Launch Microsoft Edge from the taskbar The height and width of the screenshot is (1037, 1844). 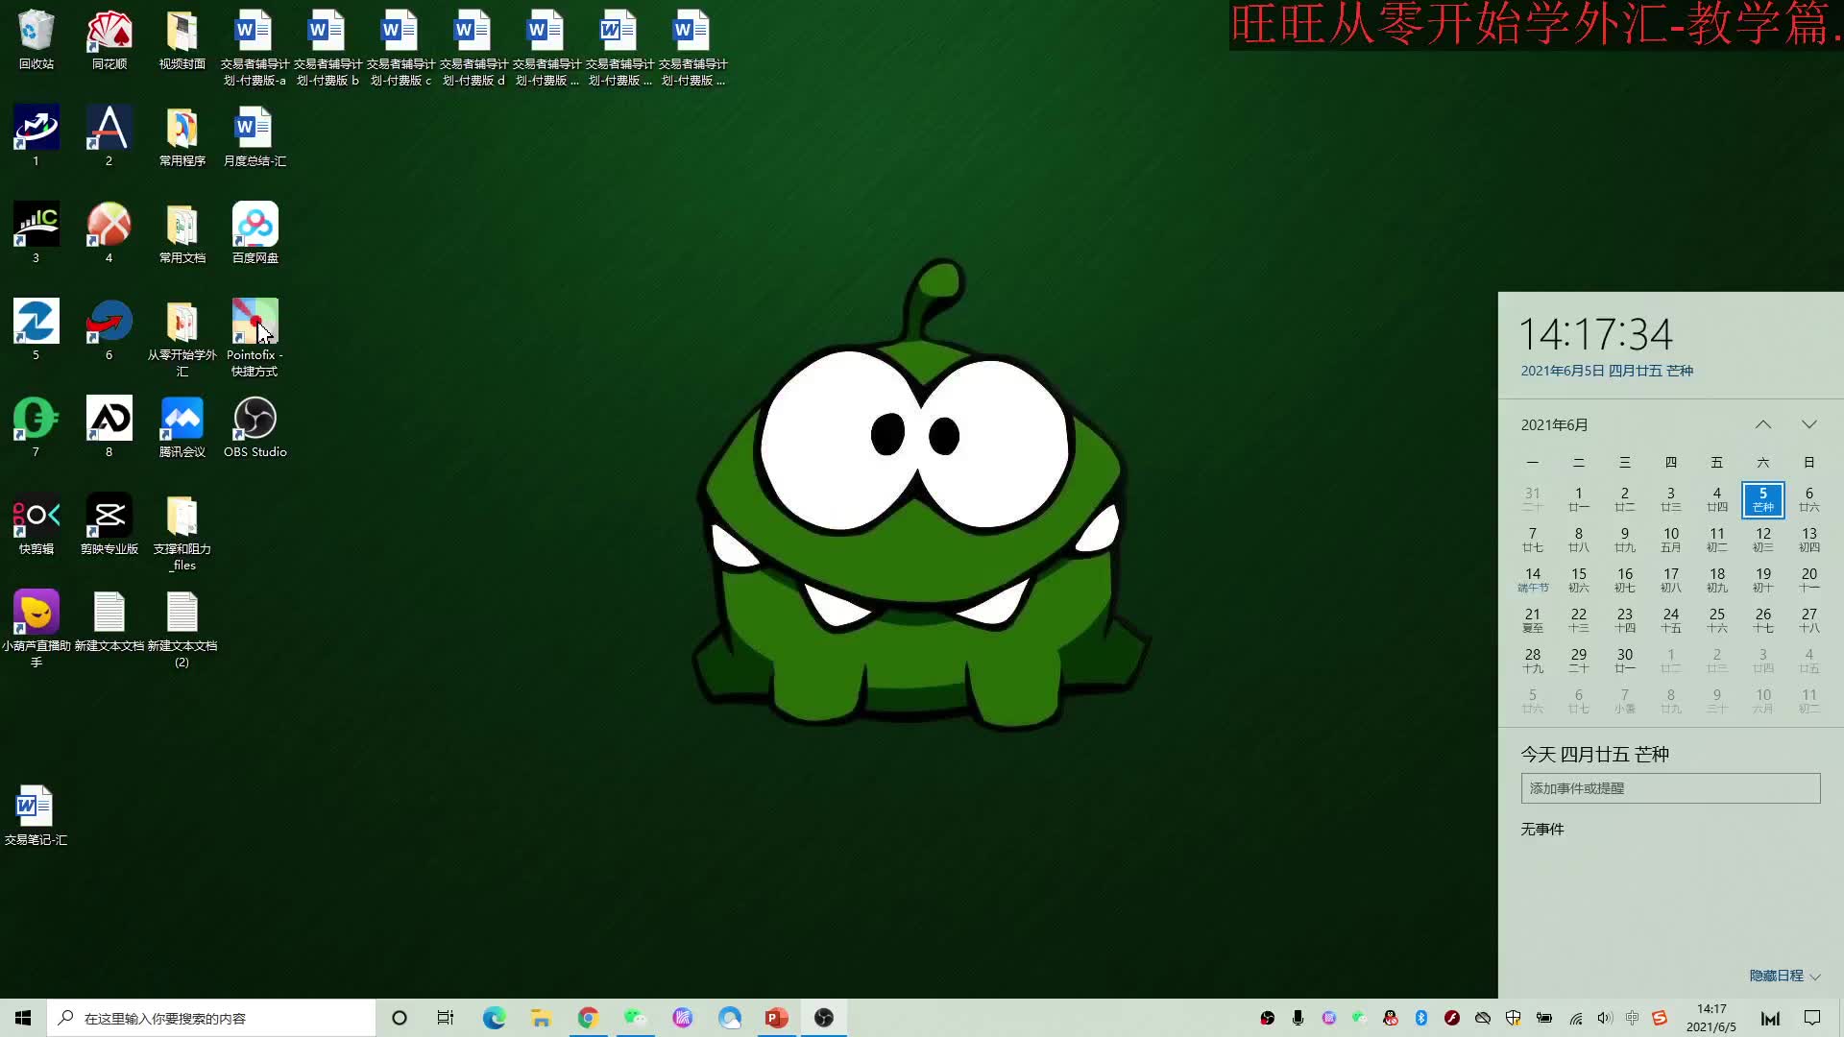coord(494,1018)
